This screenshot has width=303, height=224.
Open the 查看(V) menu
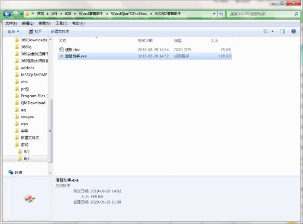45,23
